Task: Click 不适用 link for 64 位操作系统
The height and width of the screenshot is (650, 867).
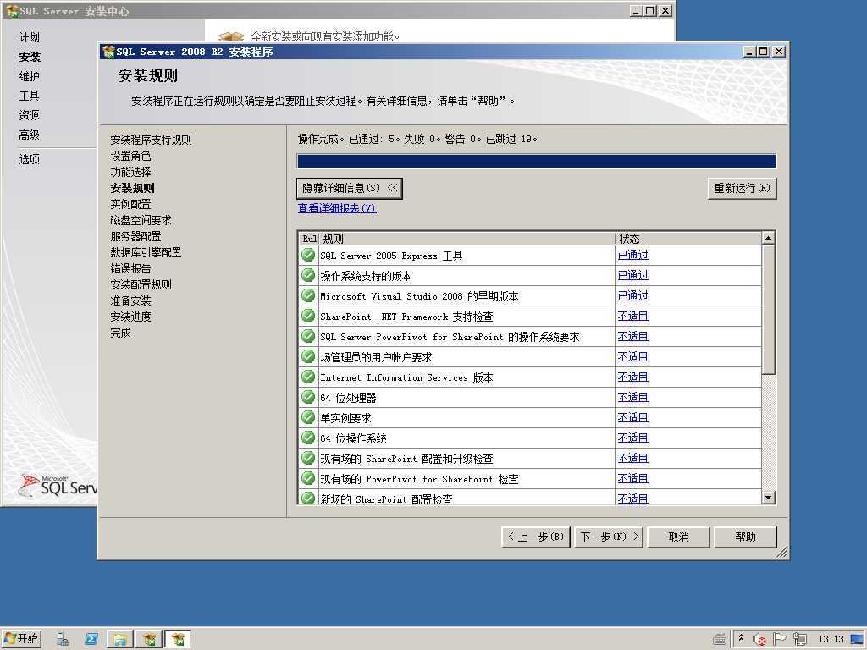Action: (x=632, y=438)
